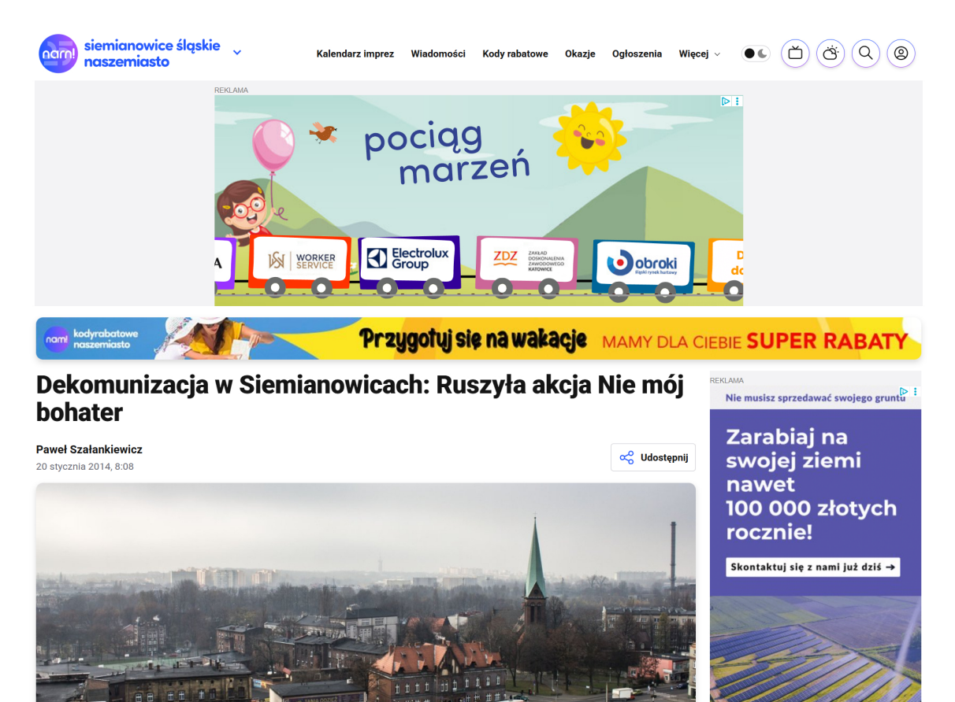Click the share network icon beside Udostępnij

coord(627,456)
